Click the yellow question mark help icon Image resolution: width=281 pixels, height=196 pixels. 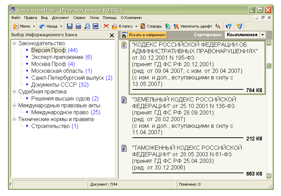[239, 26]
